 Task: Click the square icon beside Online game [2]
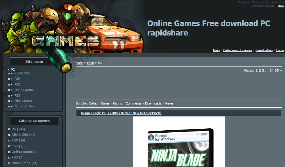click(9, 152)
